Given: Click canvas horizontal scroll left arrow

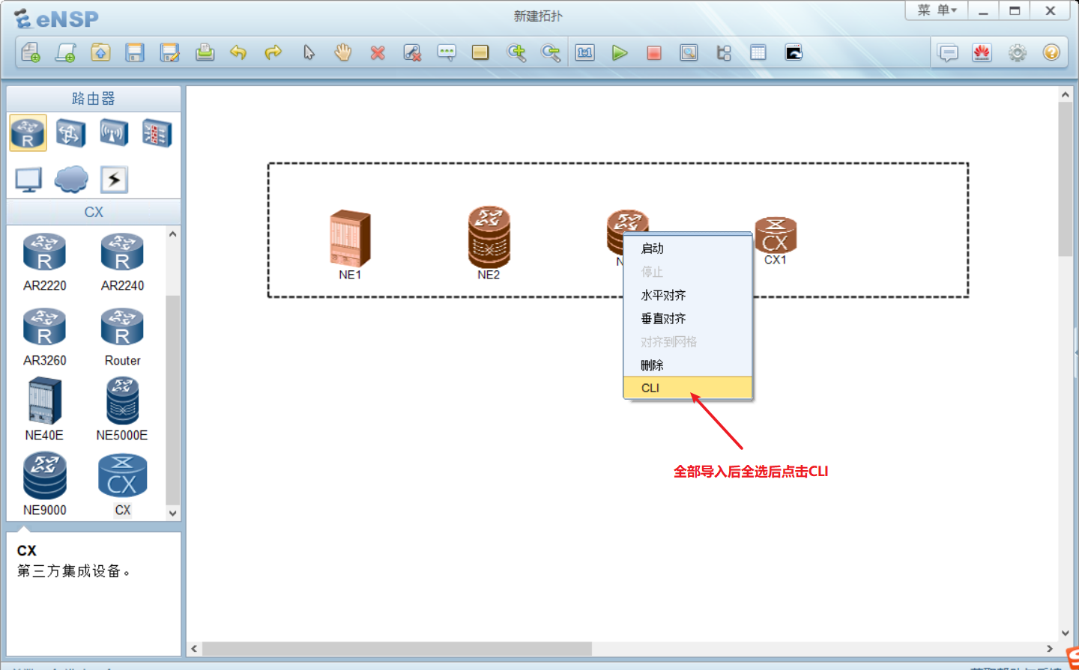Looking at the screenshot, I should coord(194,648).
